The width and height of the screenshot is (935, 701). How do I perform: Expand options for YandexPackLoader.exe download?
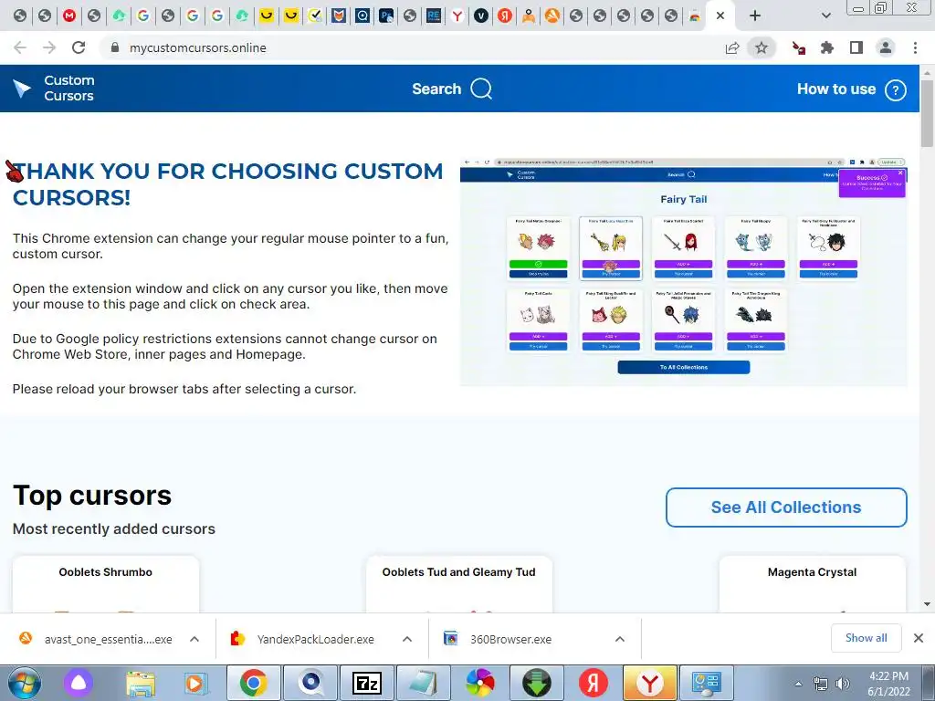pos(407,639)
